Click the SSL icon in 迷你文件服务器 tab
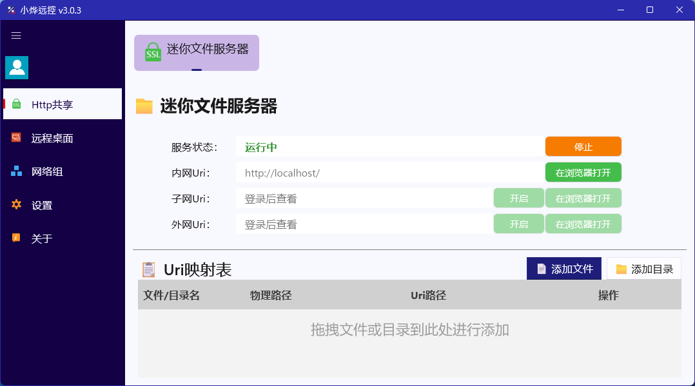 coord(153,52)
